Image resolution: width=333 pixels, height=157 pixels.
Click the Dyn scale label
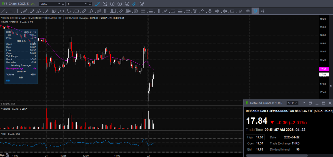coord(2,155)
